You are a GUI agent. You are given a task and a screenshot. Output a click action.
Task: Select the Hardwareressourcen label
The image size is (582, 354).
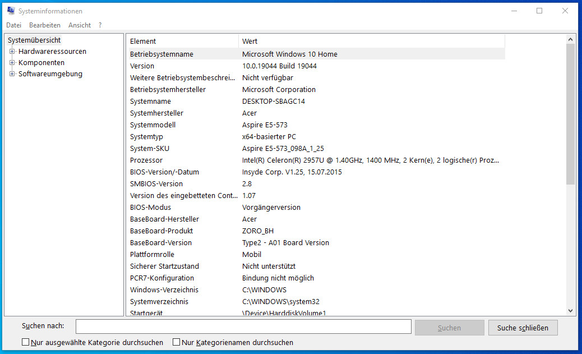(52, 51)
